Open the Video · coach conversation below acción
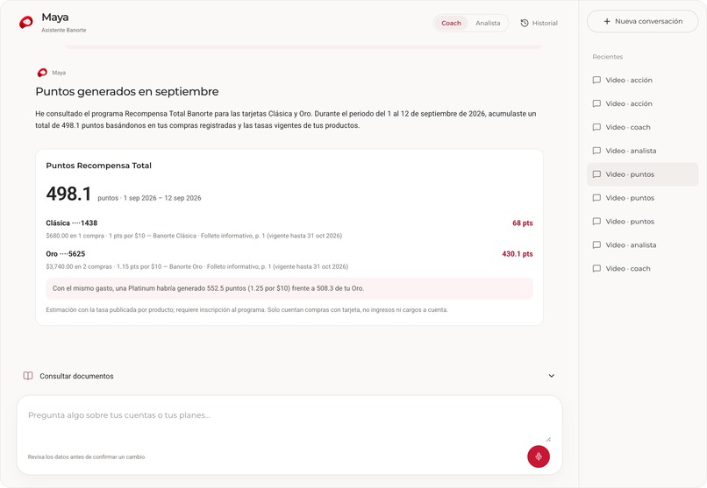The width and height of the screenshot is (707, 488). 642,127
